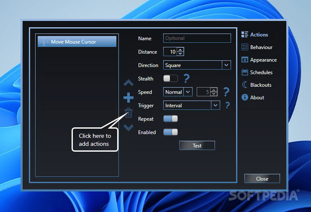Click the Test button
The image size is (311, 212).
[x=197, y=145]
